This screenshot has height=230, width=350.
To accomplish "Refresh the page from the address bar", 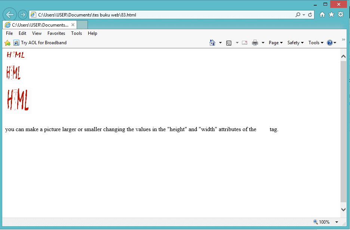I will click(310, 14).
